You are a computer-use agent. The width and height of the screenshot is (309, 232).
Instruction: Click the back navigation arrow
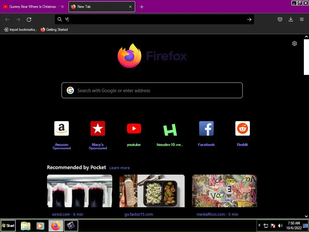point(7,19)
